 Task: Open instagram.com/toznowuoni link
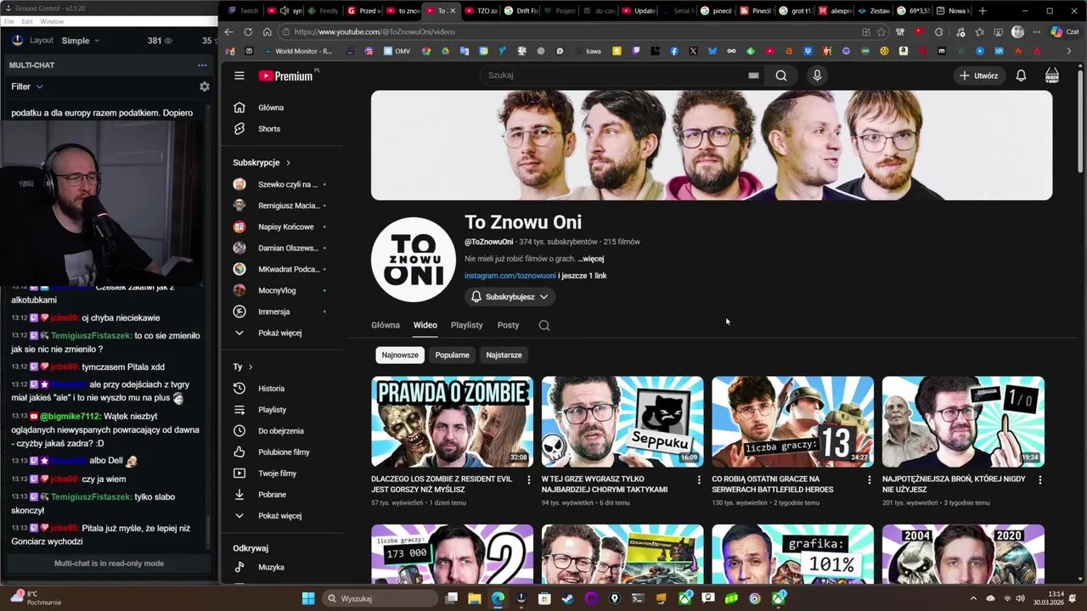(x=510, y=276)
